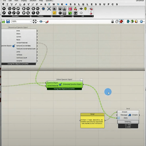
Task: Expand the Geometry panel plus button
Action: (29, 16)
